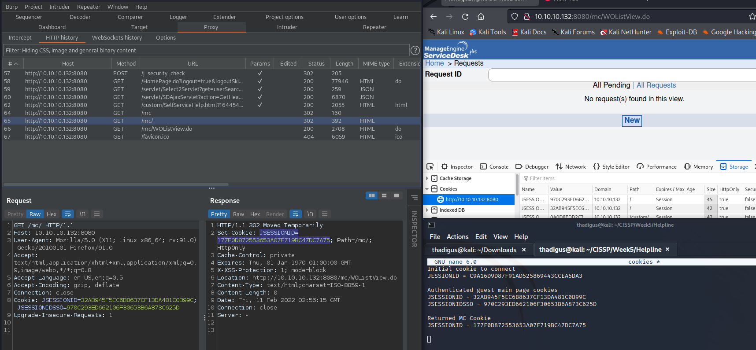
Task: Switch Request view to Pretty
Action: [15, 214]
